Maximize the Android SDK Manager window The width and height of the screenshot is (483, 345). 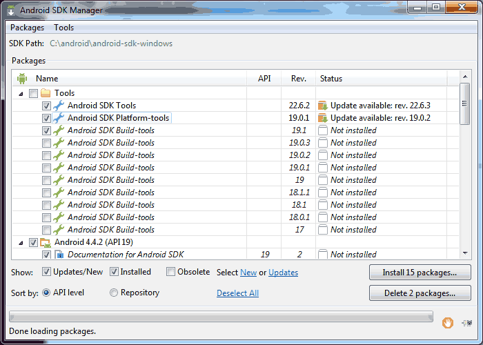pyautogui.click(x=436, y=7)
